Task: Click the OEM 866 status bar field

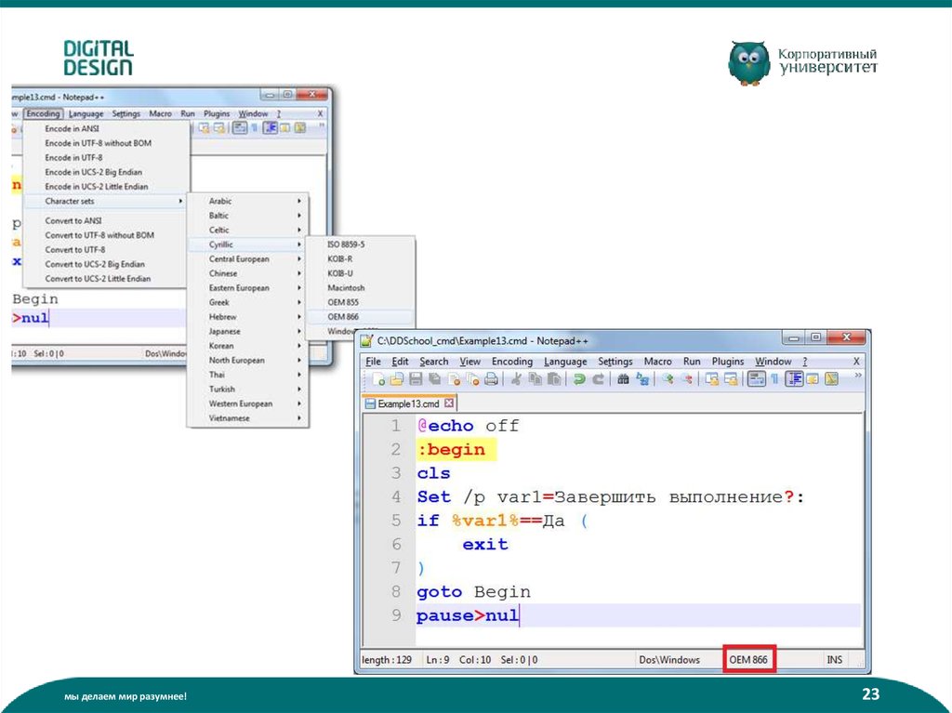Action: click(748, 660)
